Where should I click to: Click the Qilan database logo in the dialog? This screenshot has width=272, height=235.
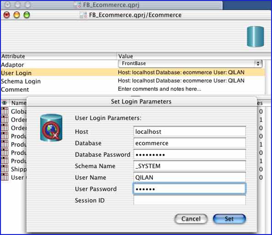(51, 128)
